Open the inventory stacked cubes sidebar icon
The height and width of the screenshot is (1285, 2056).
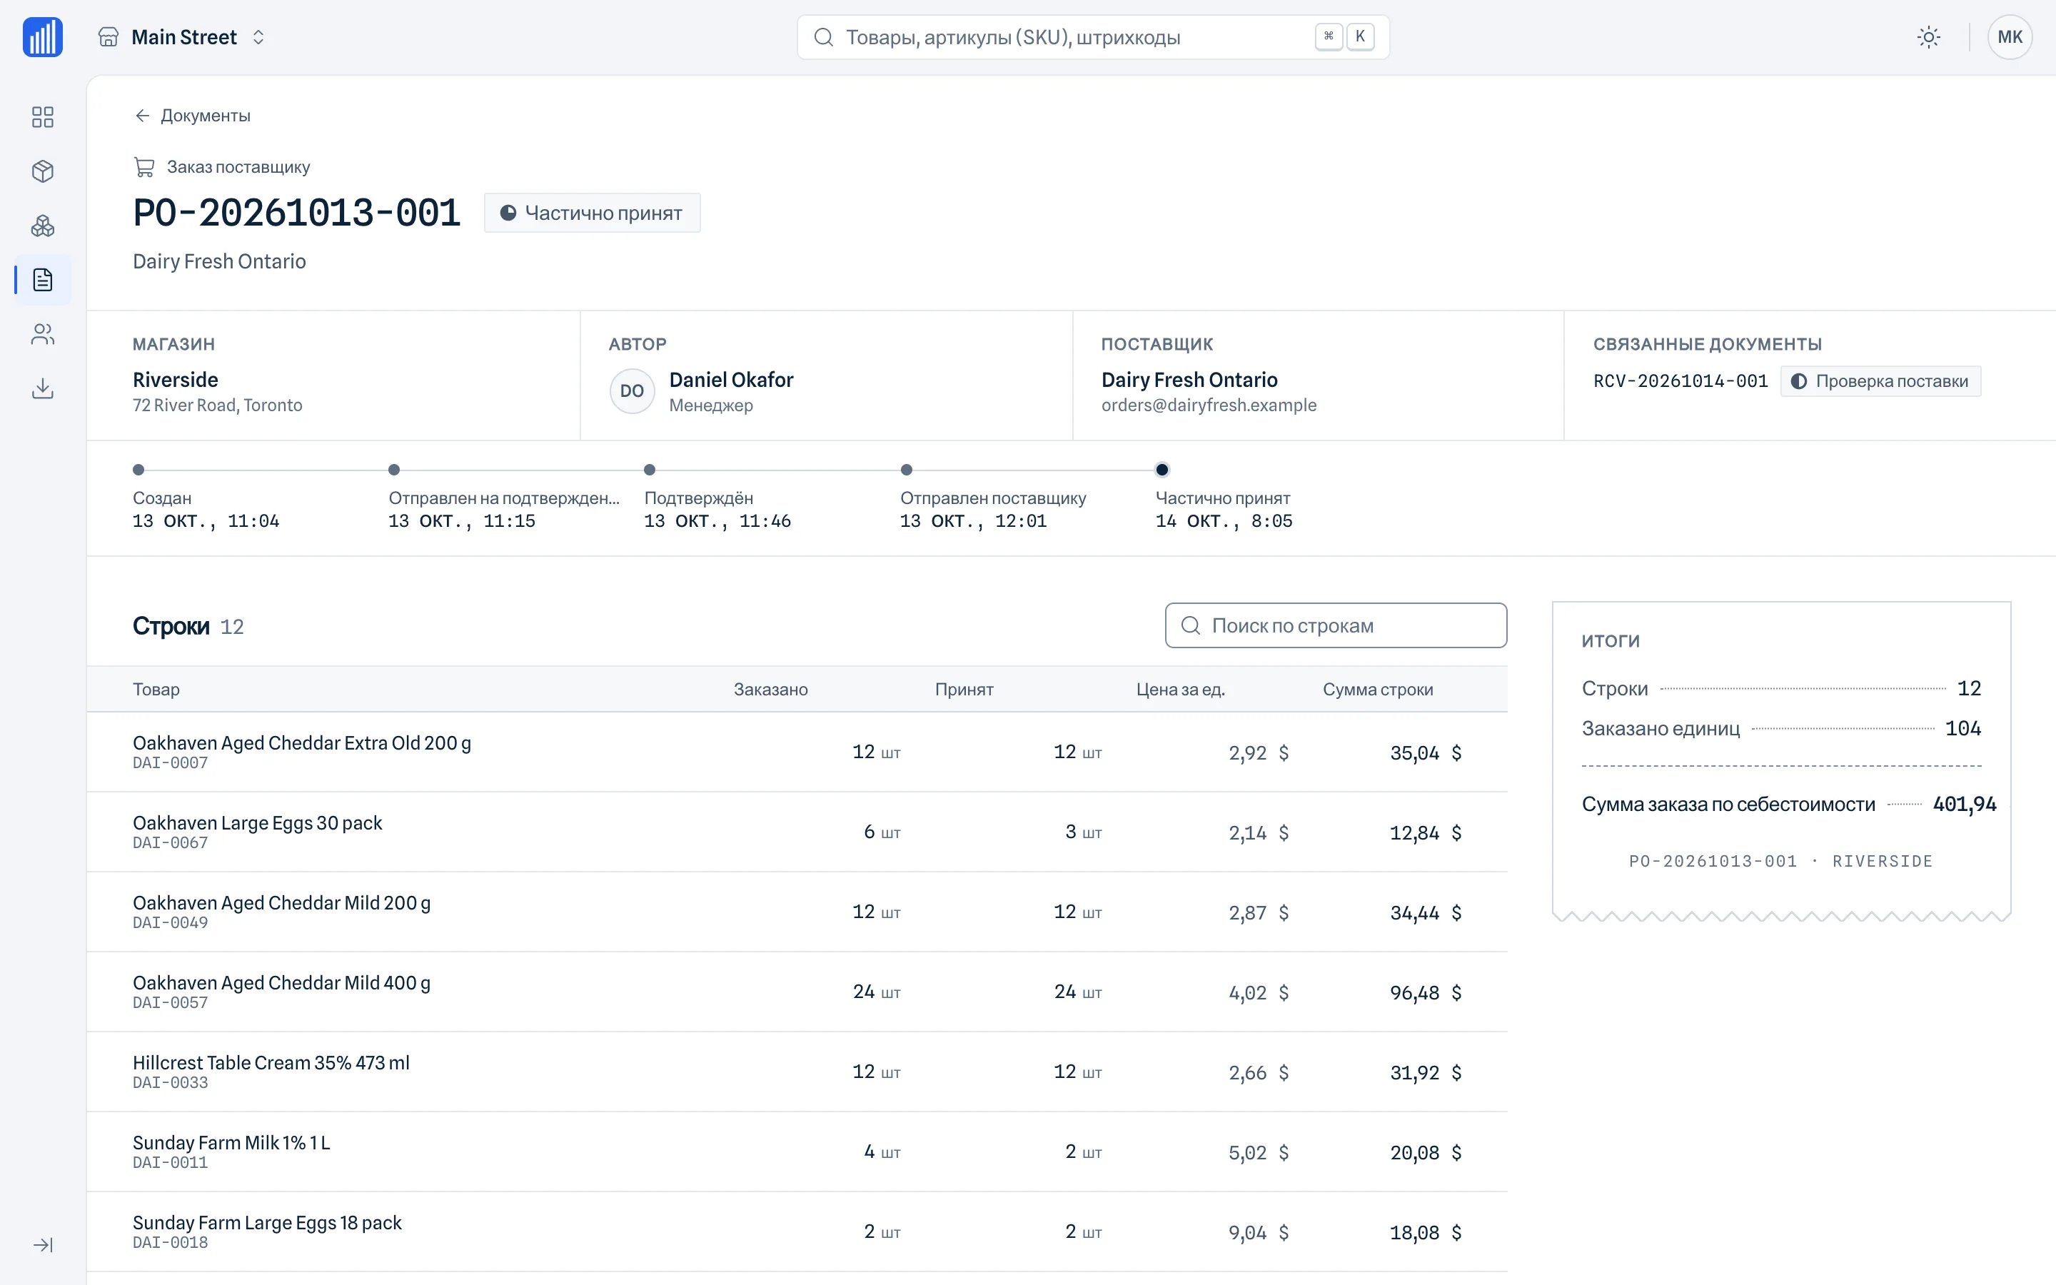43,226
